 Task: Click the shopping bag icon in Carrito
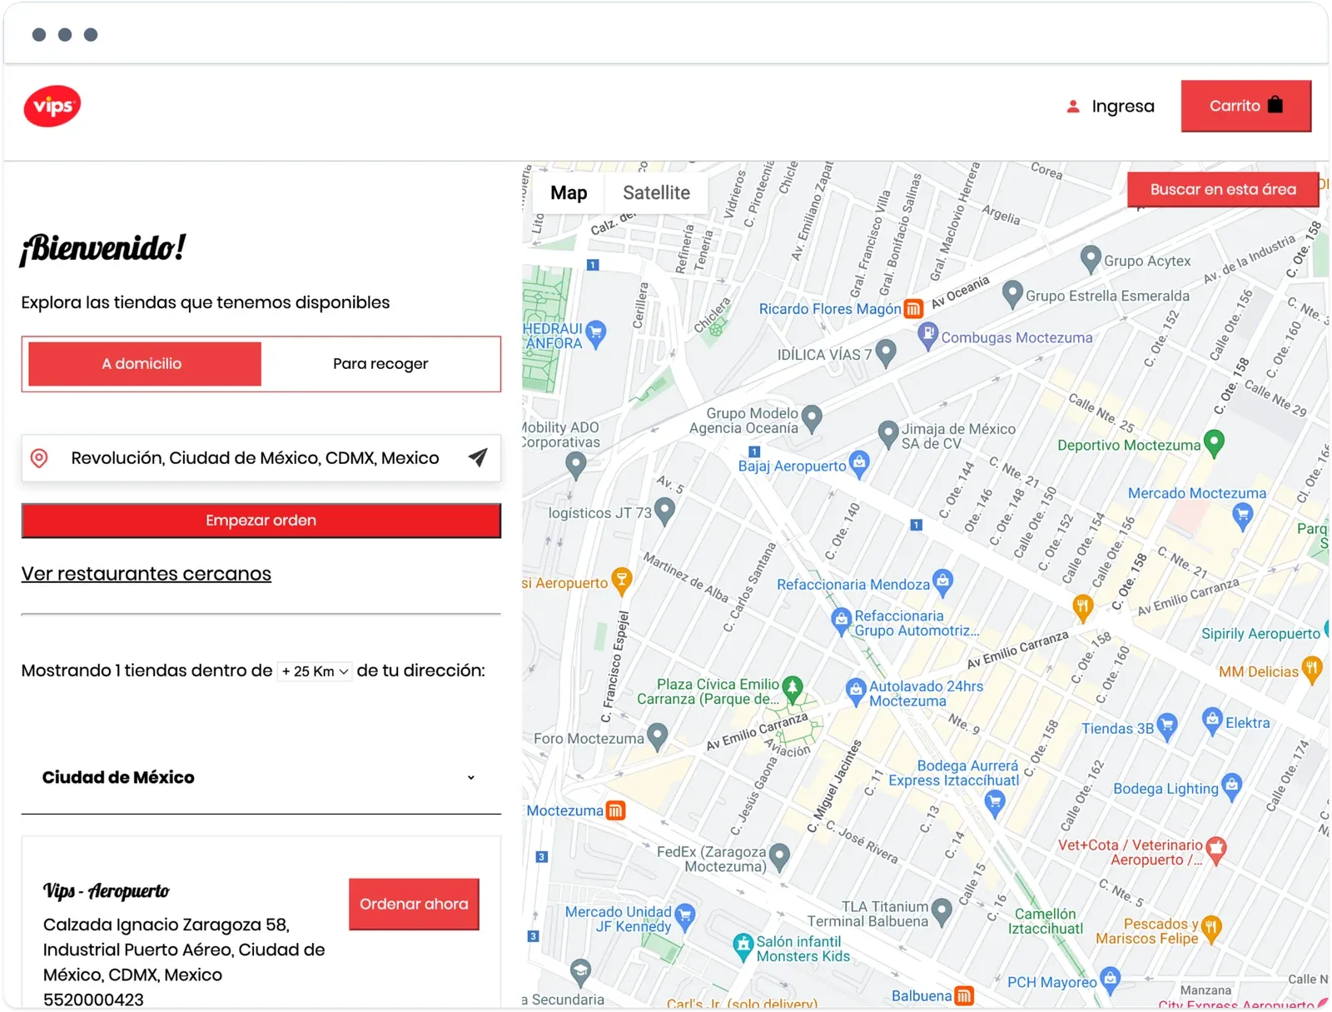(x=1275, y=105)
